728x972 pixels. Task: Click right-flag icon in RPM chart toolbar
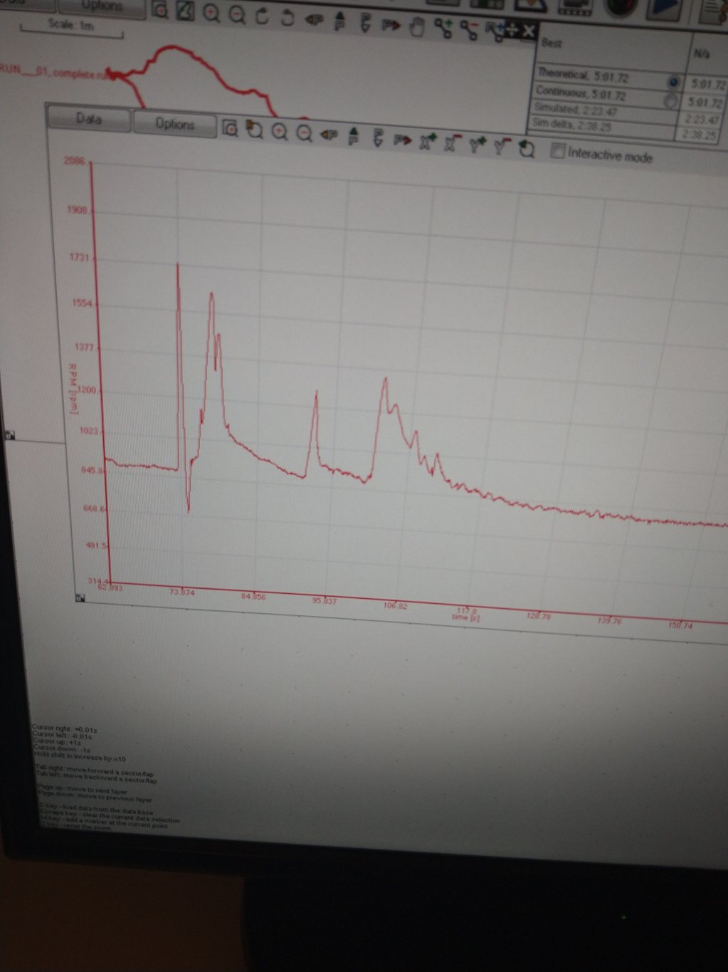(x=403, y=140)
